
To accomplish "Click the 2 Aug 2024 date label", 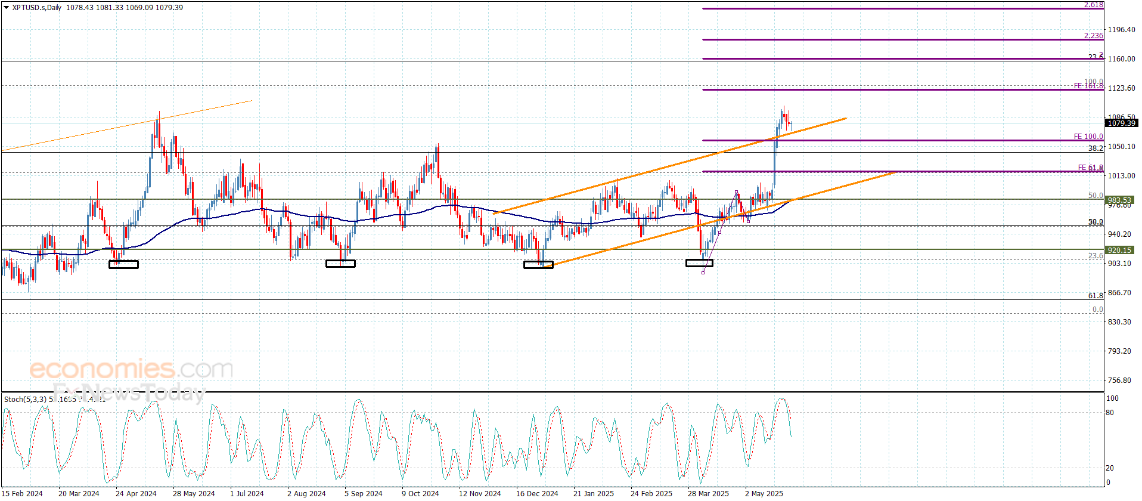I will pyautogui.click(x=306, y=494).
